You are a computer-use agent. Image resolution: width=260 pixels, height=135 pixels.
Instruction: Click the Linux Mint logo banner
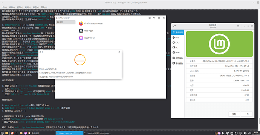[219, 44]
